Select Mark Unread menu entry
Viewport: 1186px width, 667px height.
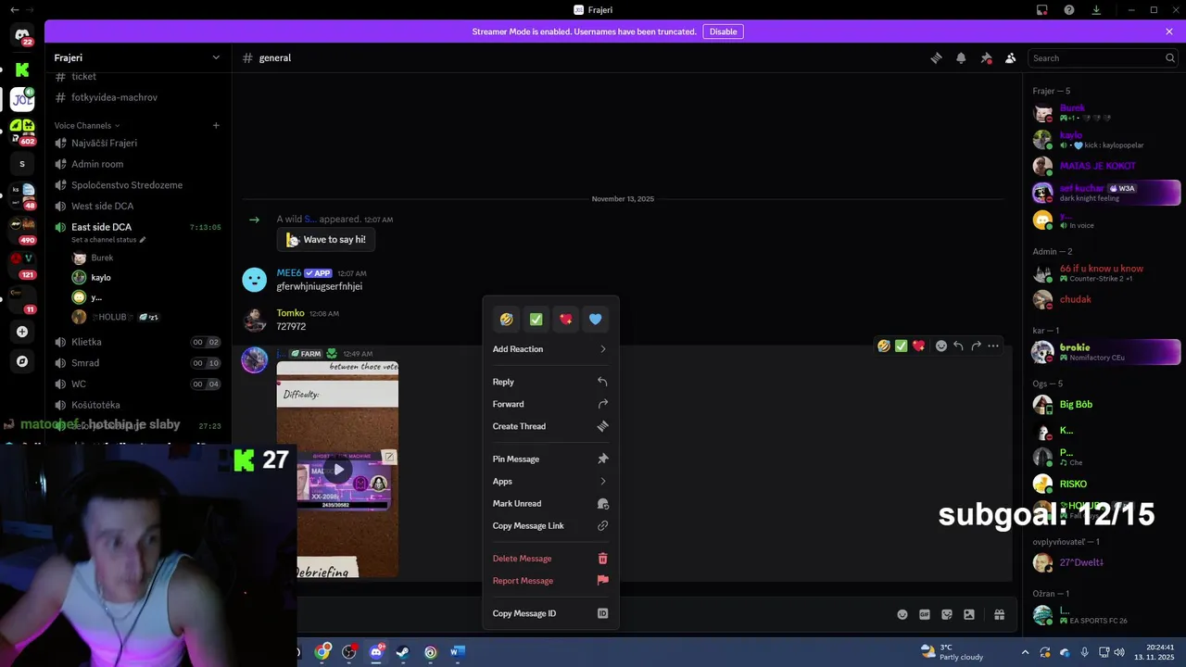coord(550,503)
